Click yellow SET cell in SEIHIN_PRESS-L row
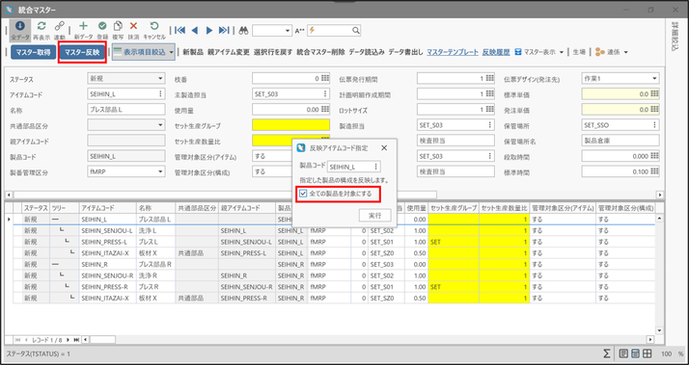Viewport: 689px width, 365px height. [x=454, y=242]
